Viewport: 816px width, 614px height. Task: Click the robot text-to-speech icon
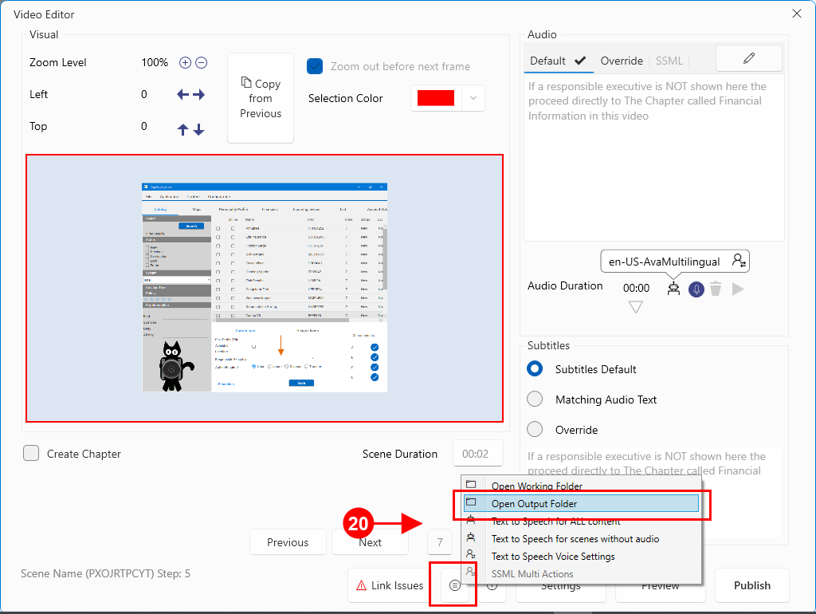coord(674,289)
